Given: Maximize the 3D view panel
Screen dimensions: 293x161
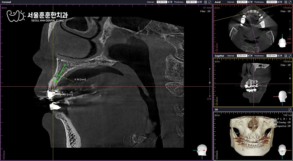Looking at the screenshot, I should 290,110.
